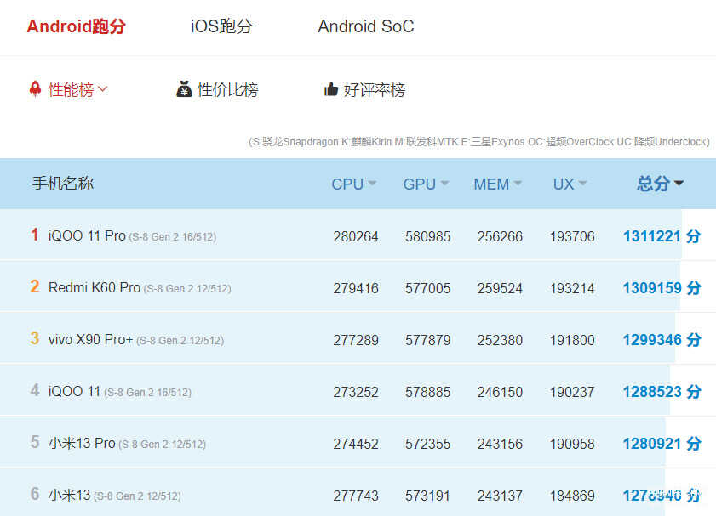Click total score 1309159 分

coord(662,288)
